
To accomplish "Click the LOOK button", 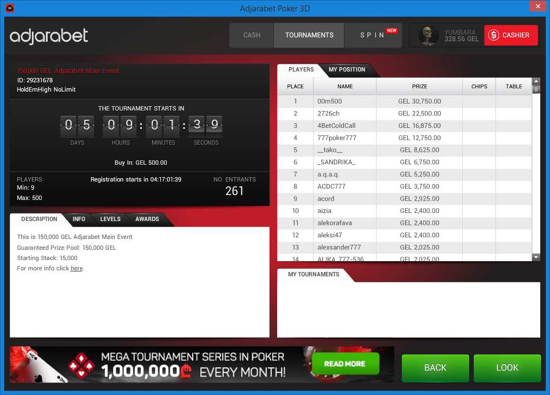I will tap(507, 367).
